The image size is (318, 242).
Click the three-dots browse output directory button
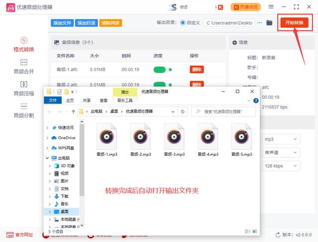[x=259, y=23]
